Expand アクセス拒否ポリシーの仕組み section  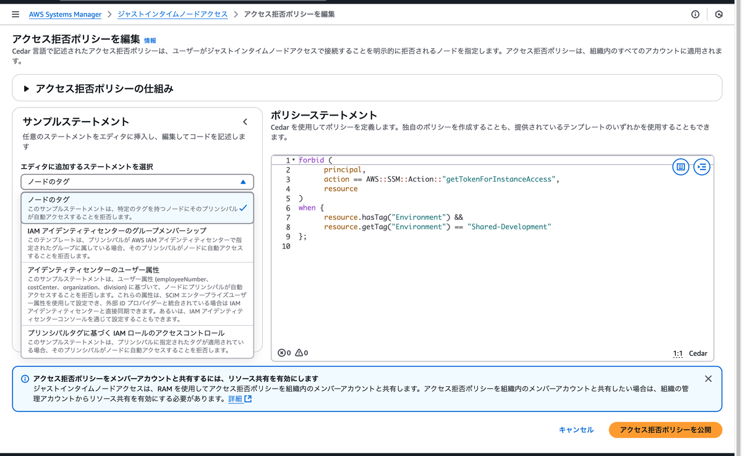pos(367,88)
